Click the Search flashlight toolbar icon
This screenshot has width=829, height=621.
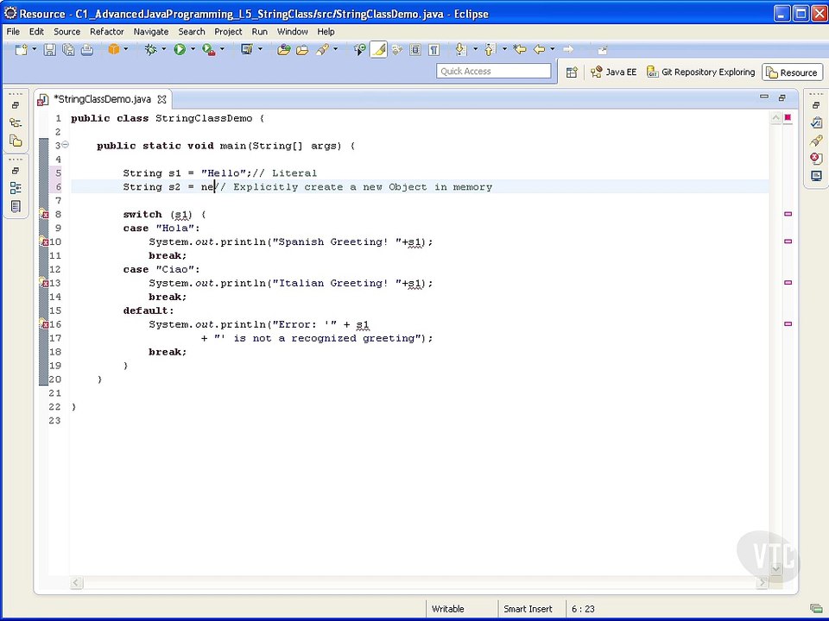[321, 50]
